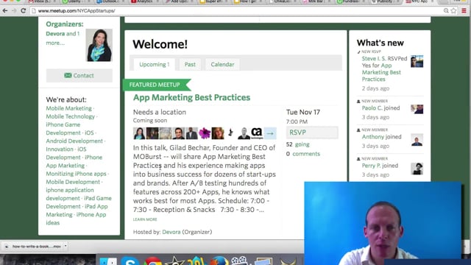The image size is (471, 265).
Task: Open Mobile Development topic link
Action: pyautogui.click(x=73, y=182)
